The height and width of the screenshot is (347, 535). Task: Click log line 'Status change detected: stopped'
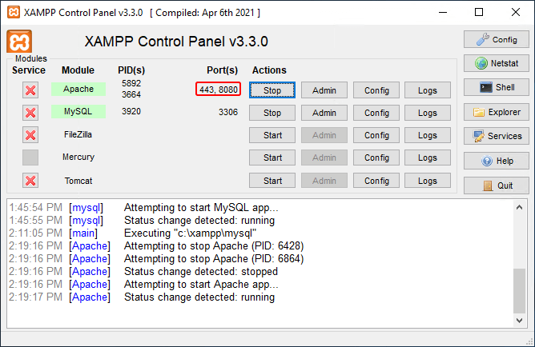200,271
